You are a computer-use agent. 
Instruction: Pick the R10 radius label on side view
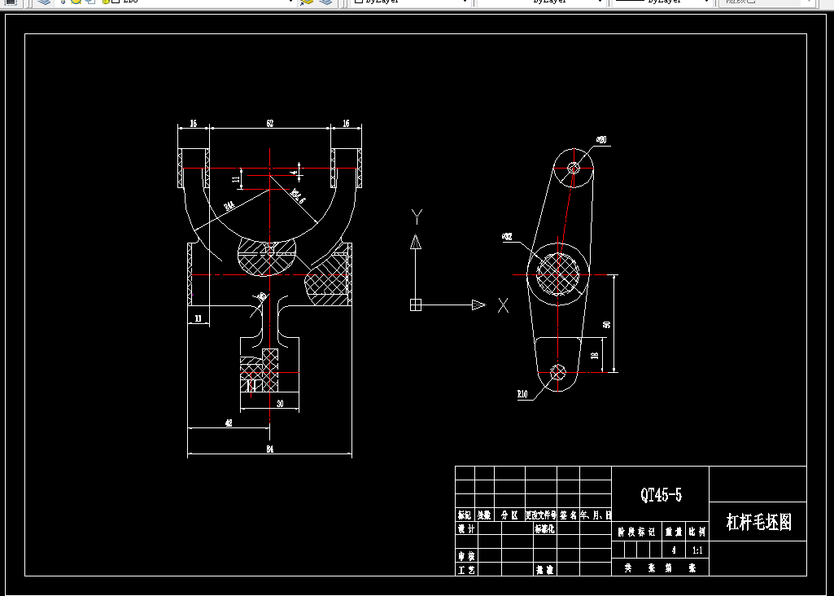pos(522,394)
